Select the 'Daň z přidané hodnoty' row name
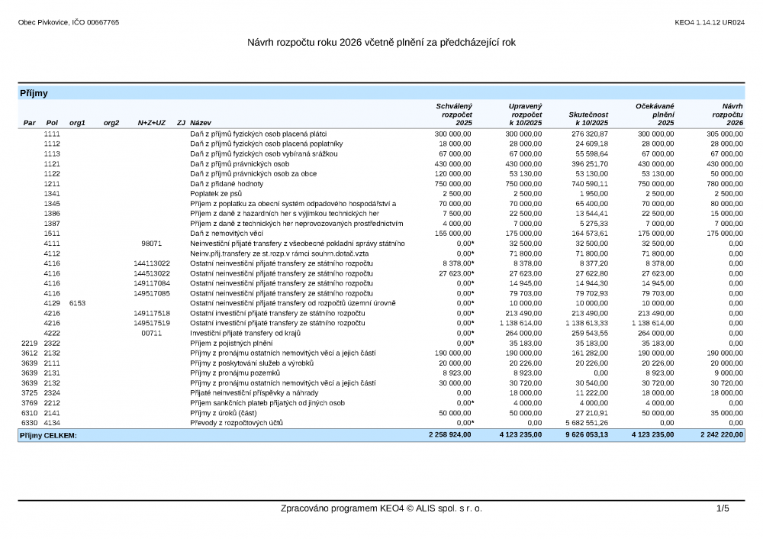The height and width of the screenshot is (539, 763). 227,183
